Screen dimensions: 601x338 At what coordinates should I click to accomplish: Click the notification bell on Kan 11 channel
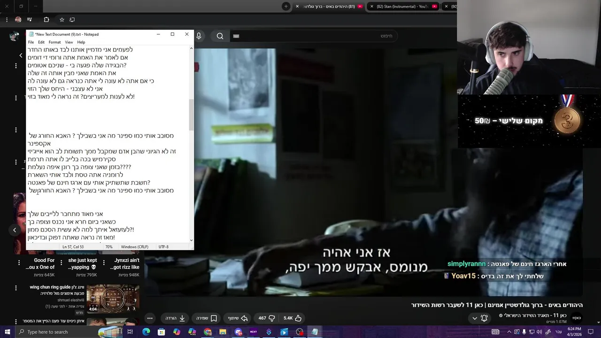click(x=484, y=318)
